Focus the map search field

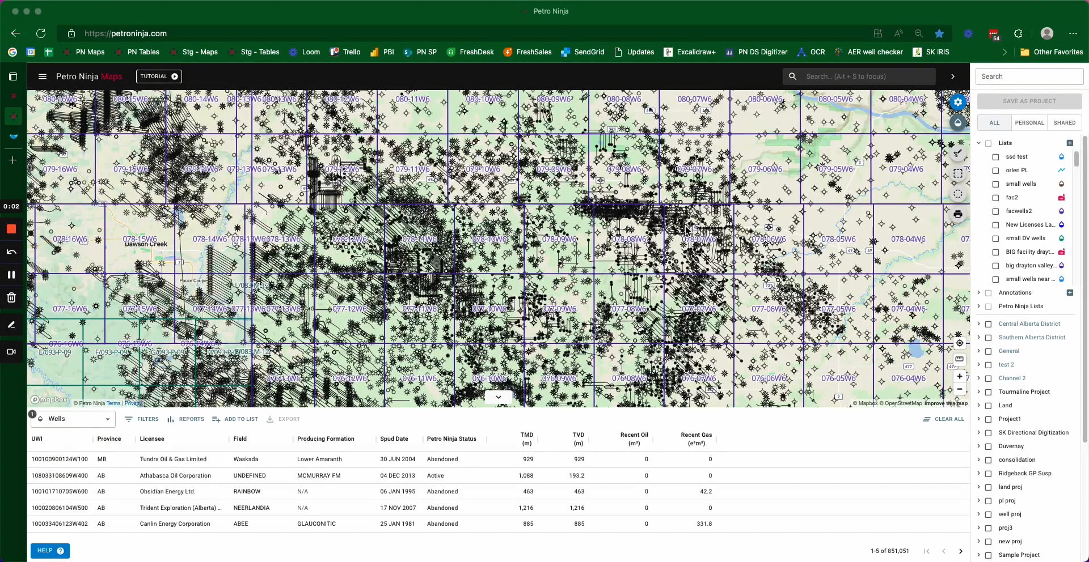point(859,76)
